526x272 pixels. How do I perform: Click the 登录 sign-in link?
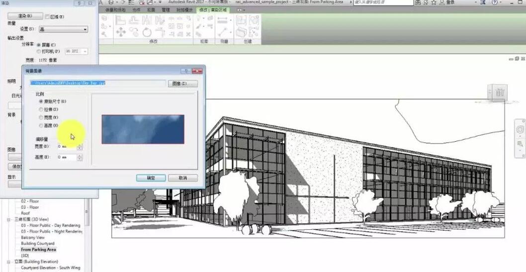(450, 2)
